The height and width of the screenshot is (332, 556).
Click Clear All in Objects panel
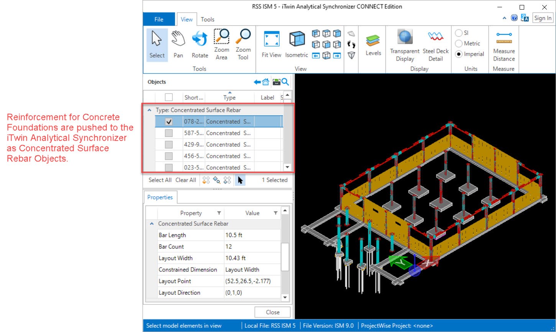(186, 180)
